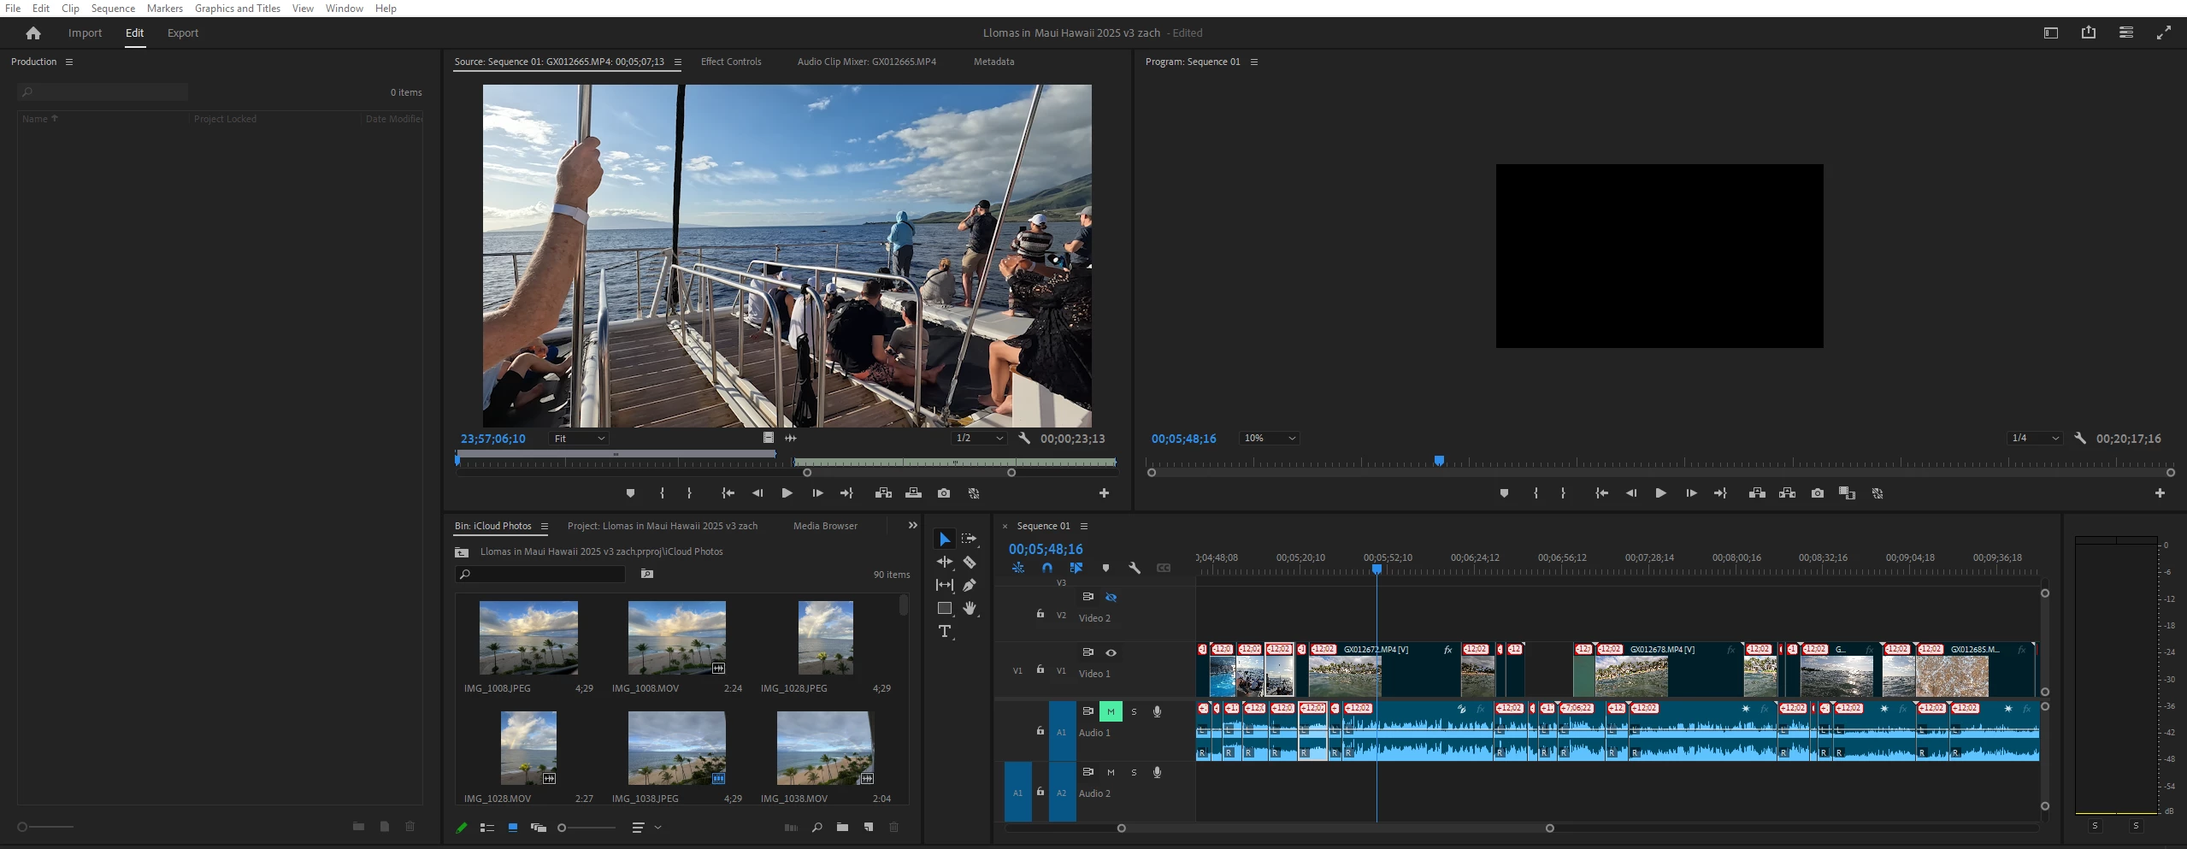Click Export Frame camera icon in Source monitor
Screen dimensions: 2187x849
[943, 493]
